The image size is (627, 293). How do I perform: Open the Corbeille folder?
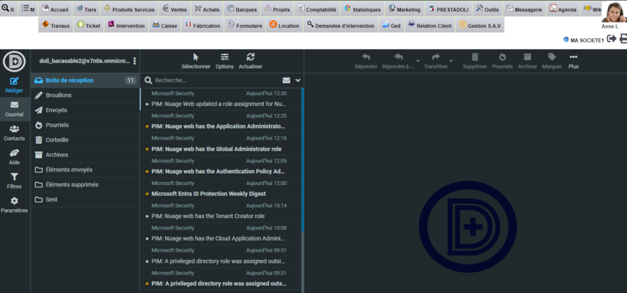85,140
